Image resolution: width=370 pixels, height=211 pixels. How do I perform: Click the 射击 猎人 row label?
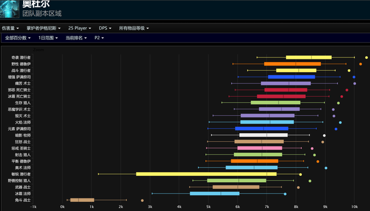(x=23, y=155)
